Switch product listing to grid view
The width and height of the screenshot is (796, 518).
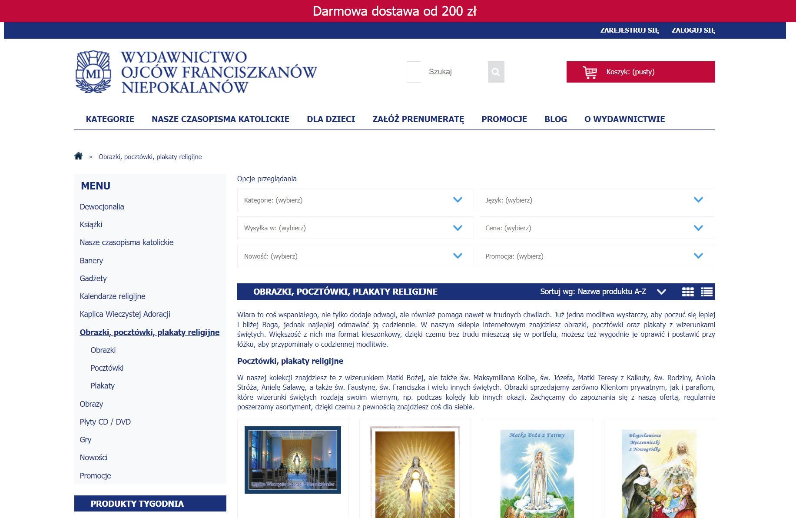pyautogui.click(x=688, y=292)
